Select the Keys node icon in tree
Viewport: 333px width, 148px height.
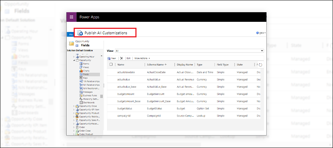[x=81, y=78]
